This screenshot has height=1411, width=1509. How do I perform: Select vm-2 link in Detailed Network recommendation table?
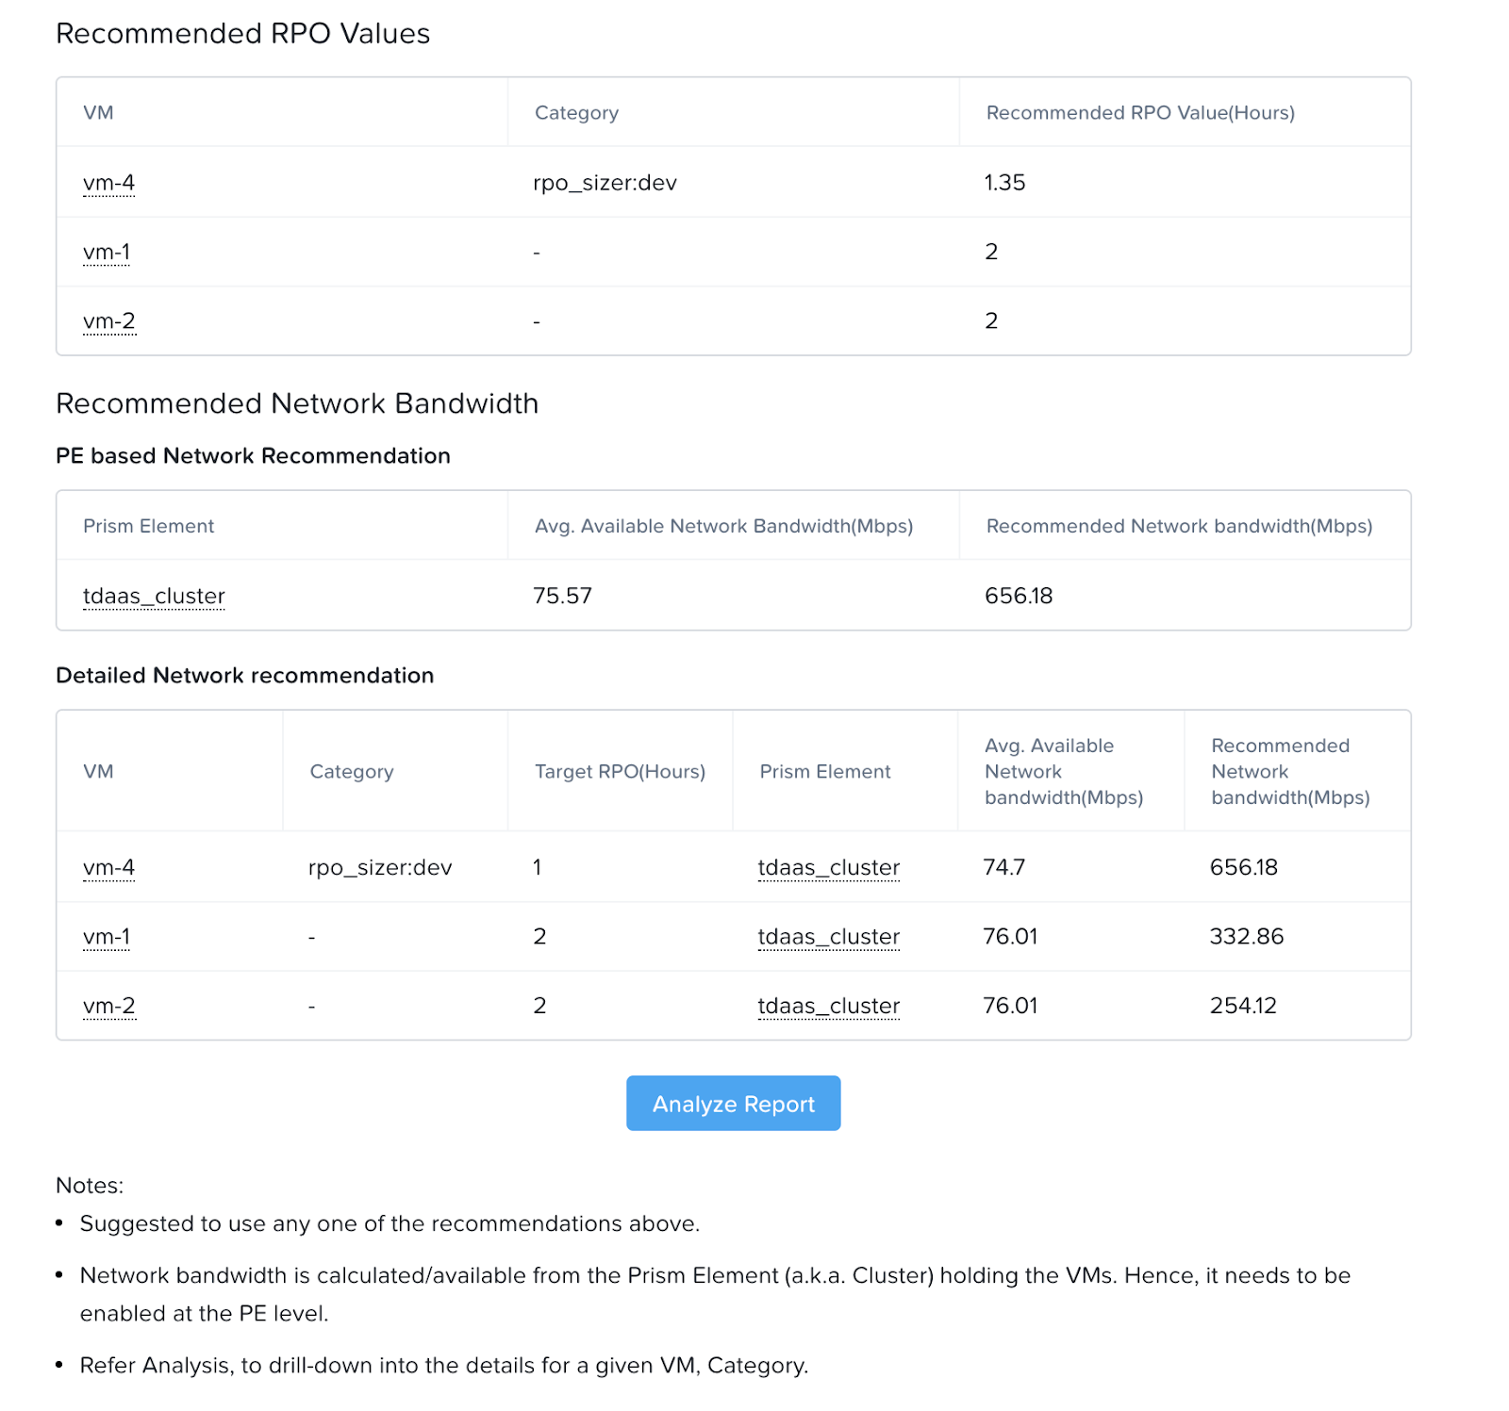tap(108, 1006)
